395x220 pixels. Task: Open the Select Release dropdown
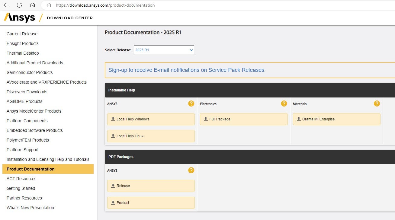point(164,50)
